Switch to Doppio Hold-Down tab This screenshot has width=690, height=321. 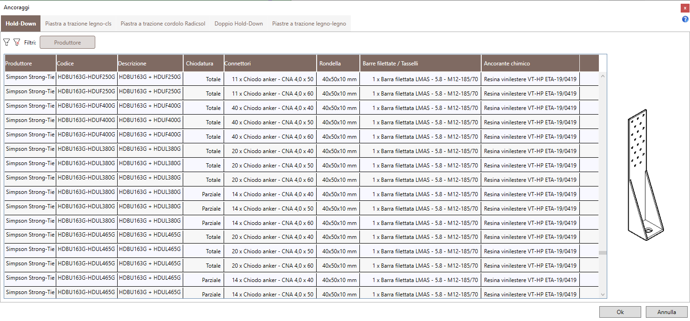point(239,24)
